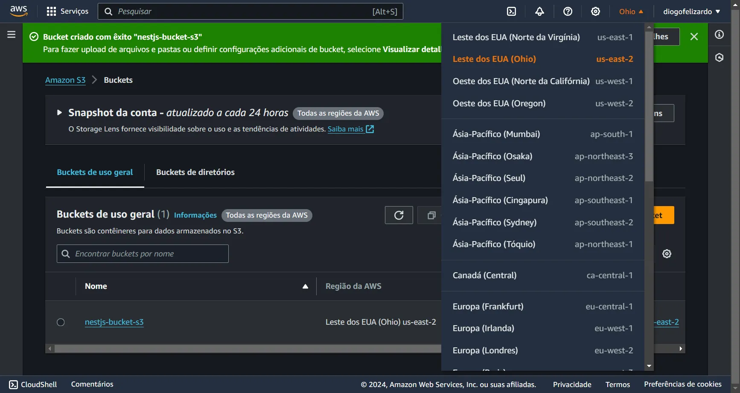The height and width of the screenshot is (393, 740).
Task: Select region Ásia-Pacífico (Mumbai)
Action: 543,134
